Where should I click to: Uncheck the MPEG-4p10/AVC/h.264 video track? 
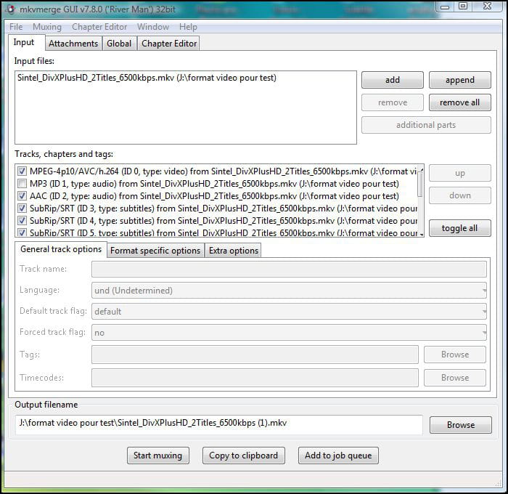click(22, 171)
